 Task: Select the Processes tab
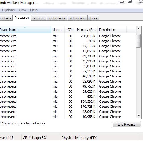(x=22, y=18)
